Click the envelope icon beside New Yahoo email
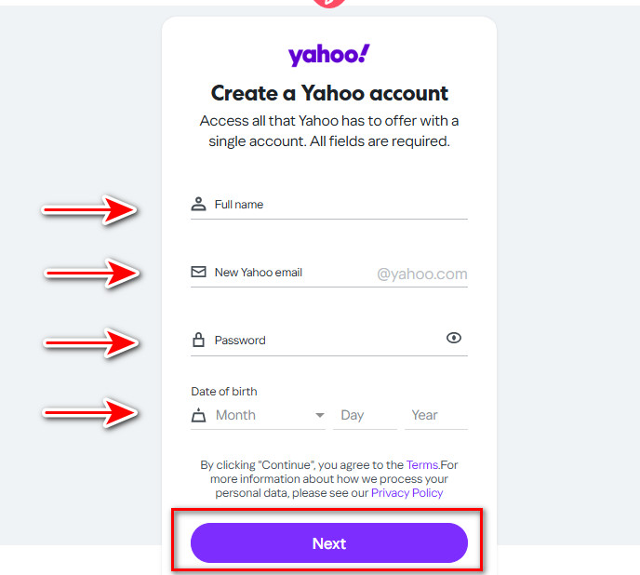Image resolution: width=640 pixels, height=575 pixels. pos(198,273)
